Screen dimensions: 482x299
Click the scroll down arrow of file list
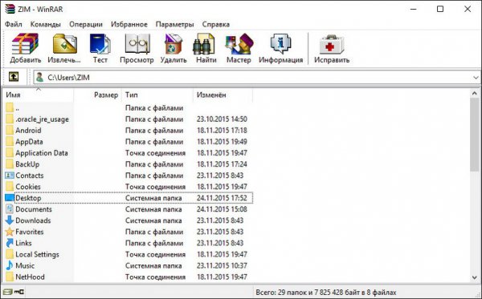475,277
